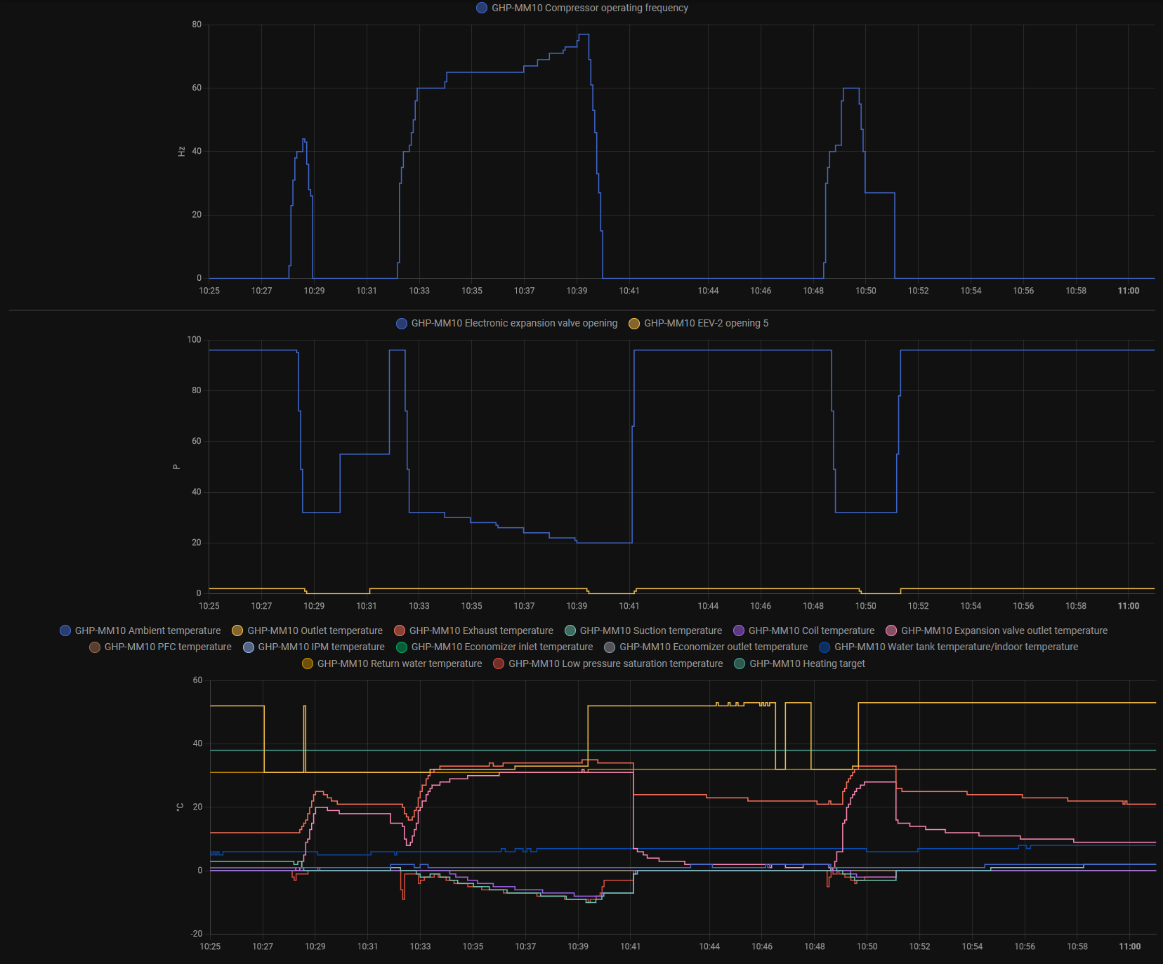Hide the EEV-2 opening 5 series
Screen dimensions: 1163x964
[x=705, y=324]
